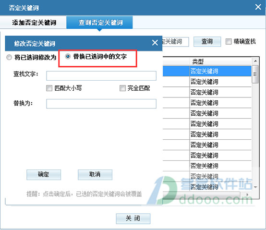
Task: Select the highlighted first 否定关键词 row
Action: click(207, 71)
